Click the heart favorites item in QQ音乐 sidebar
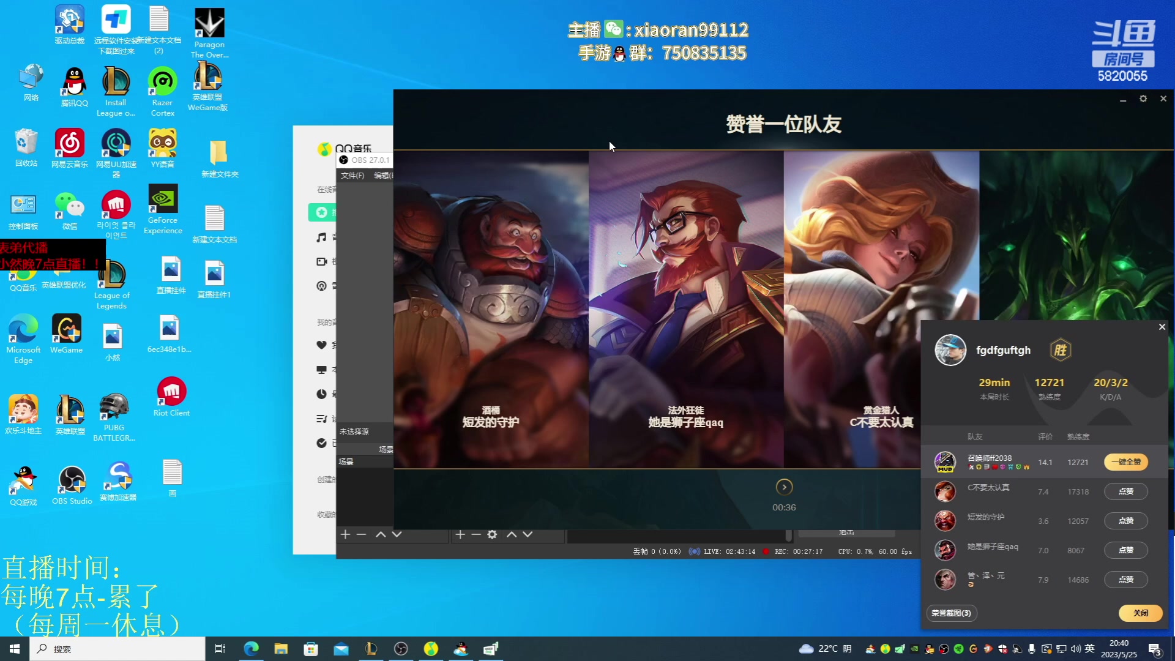 tap(321, 345)
